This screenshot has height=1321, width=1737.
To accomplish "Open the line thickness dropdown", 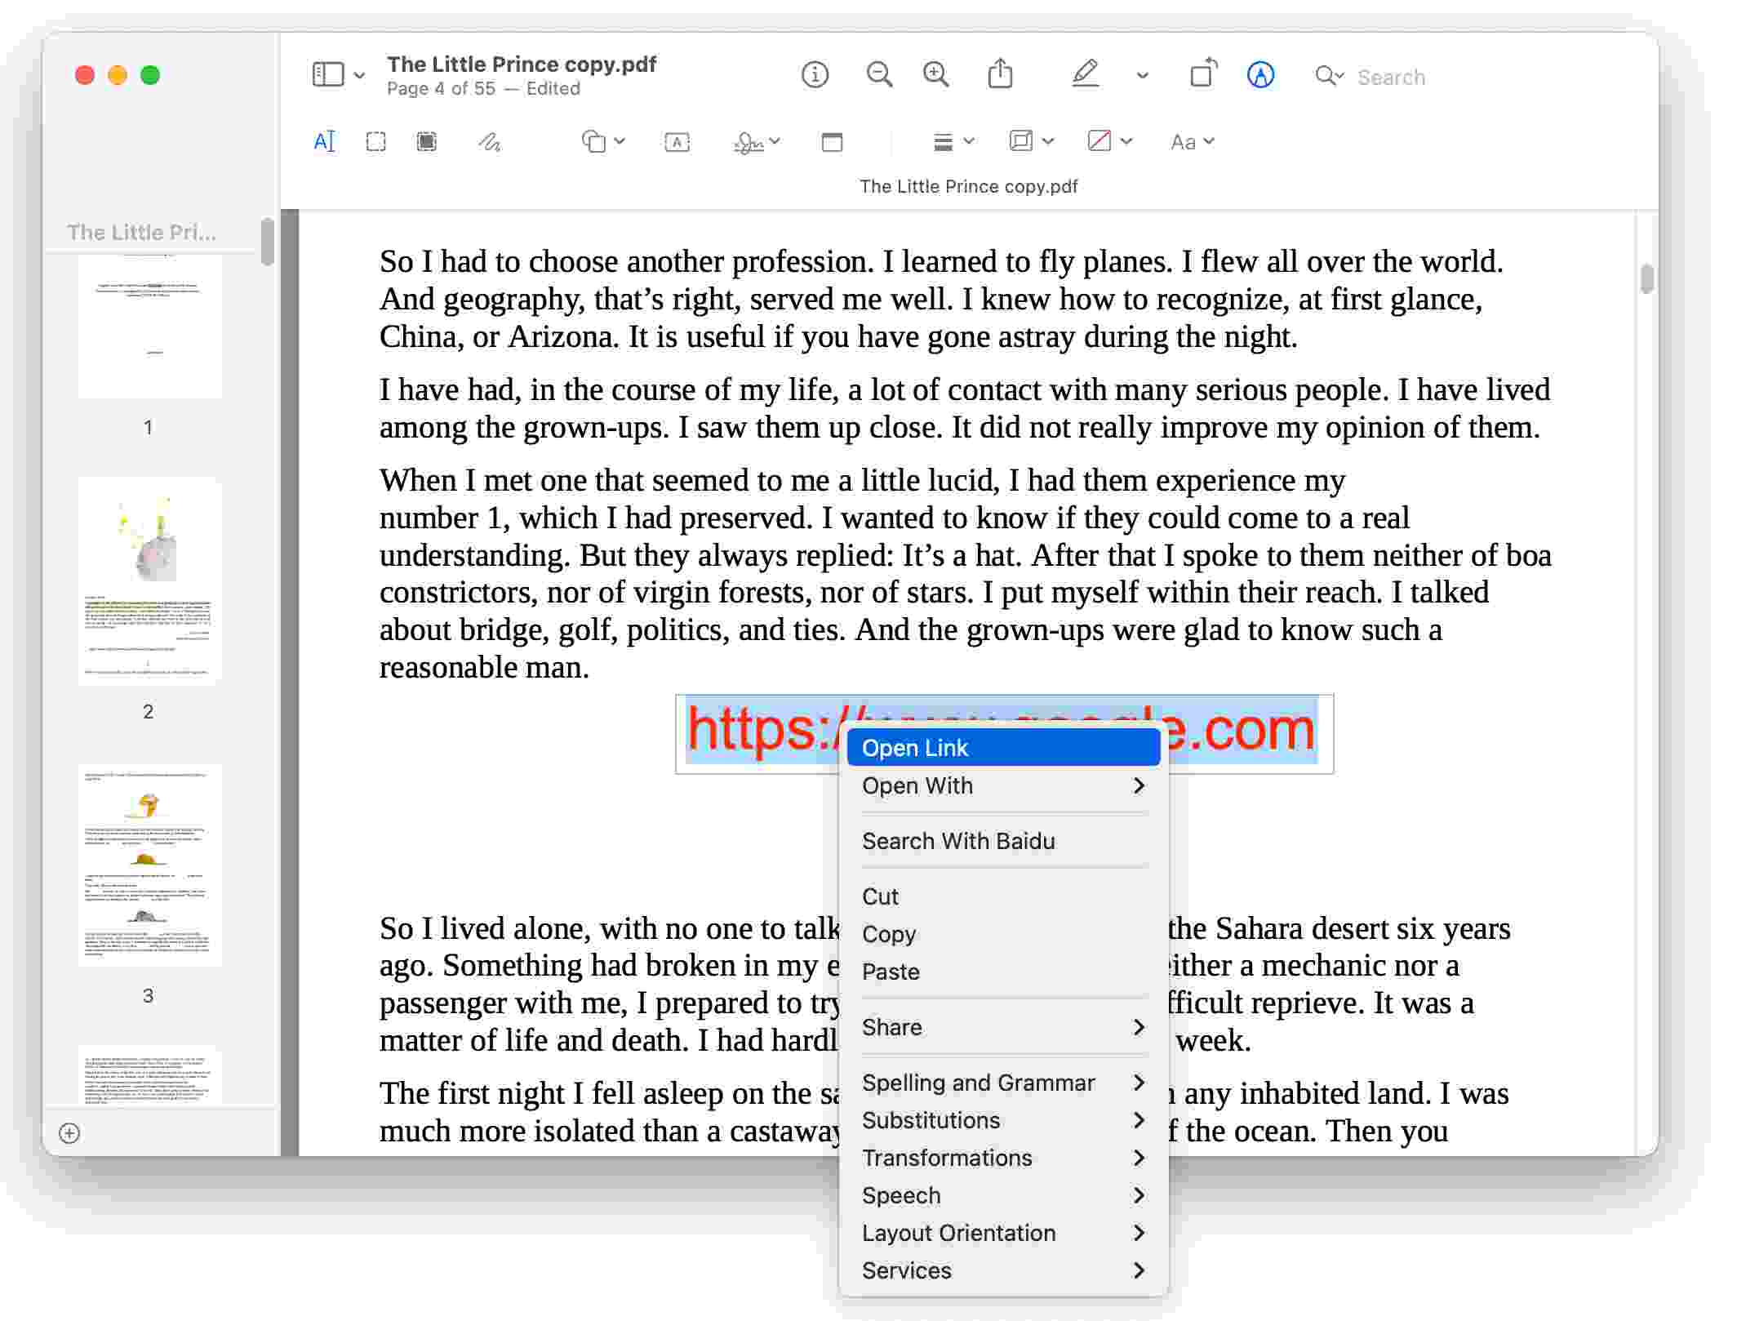I will tap(953, 140).
